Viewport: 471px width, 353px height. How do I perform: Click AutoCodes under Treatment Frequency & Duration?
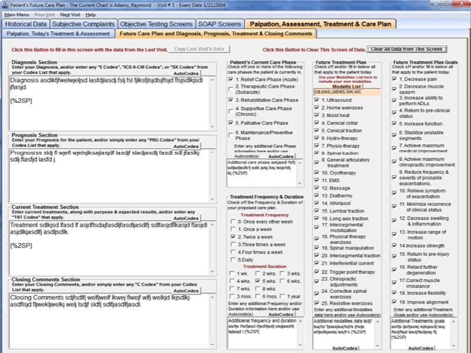coord(281,314)
